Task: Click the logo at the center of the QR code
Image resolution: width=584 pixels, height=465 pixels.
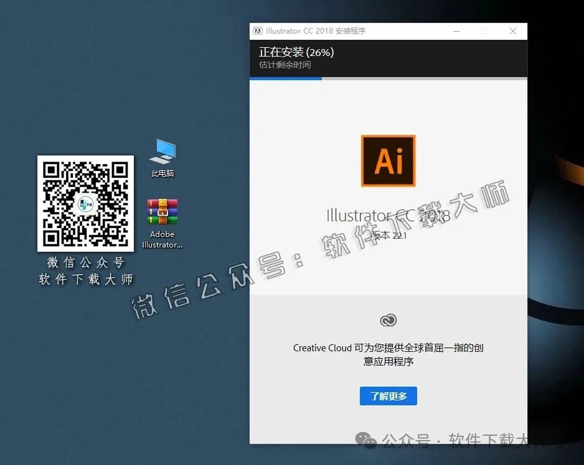Action: (85, 203)
